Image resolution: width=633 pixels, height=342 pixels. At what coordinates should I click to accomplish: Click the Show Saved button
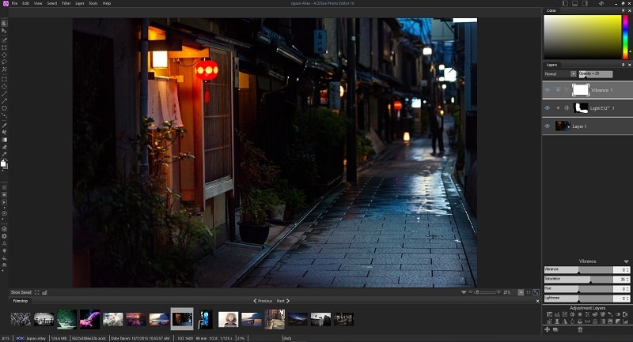pyautogui.click(x=21, y=292)
